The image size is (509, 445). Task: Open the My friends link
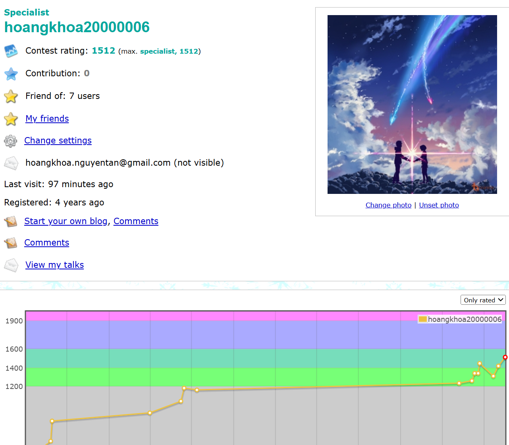(47, 119)
